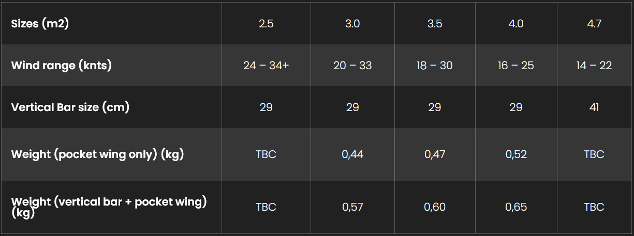Click the 3.0 size cell
The height and width of the screenshot is (236, 634).
pyautogui.click(x=352, y=24)
